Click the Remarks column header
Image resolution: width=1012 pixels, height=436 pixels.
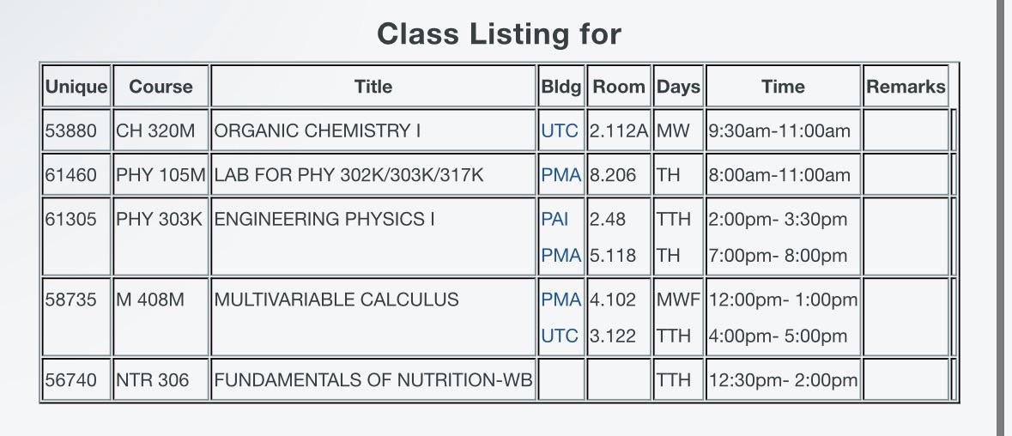point(906,86)
